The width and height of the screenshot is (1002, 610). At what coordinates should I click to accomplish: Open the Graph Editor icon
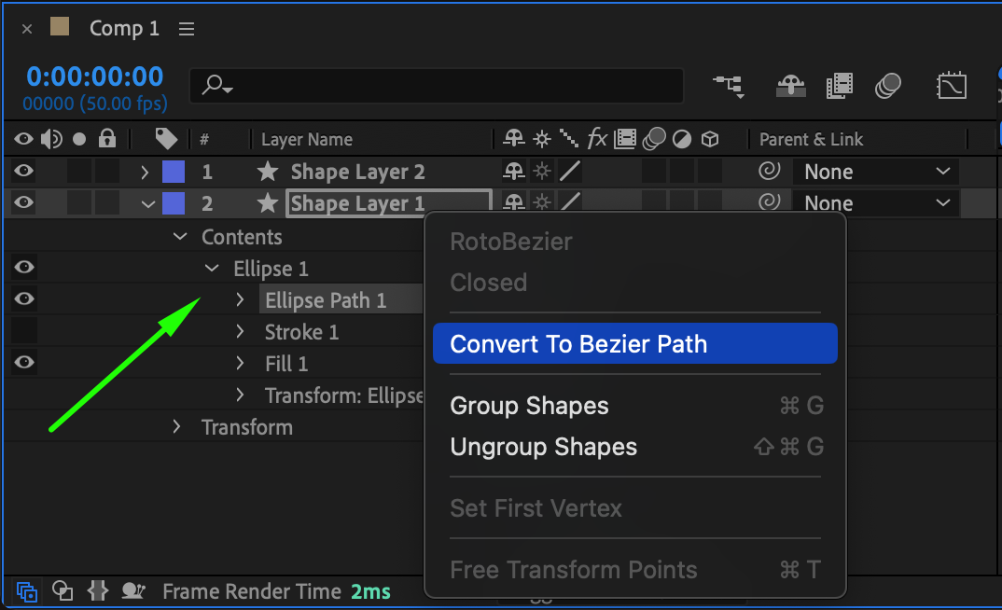(951, 86)
